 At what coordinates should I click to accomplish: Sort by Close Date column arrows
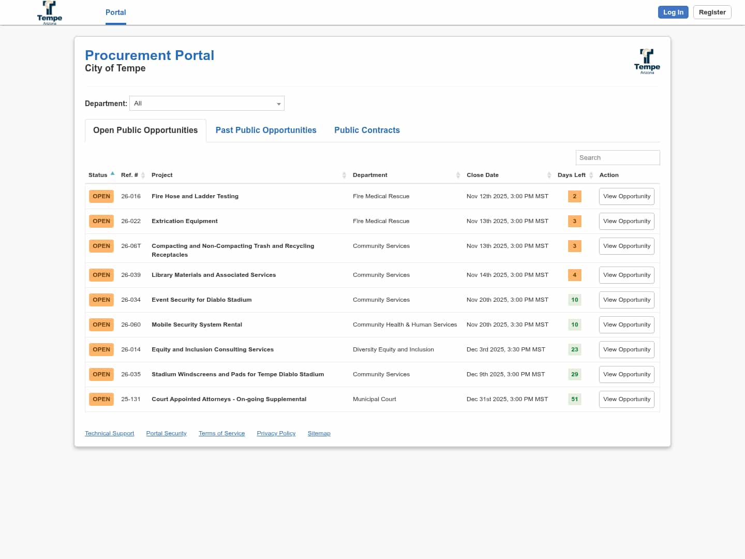click(x=549, y=175)
